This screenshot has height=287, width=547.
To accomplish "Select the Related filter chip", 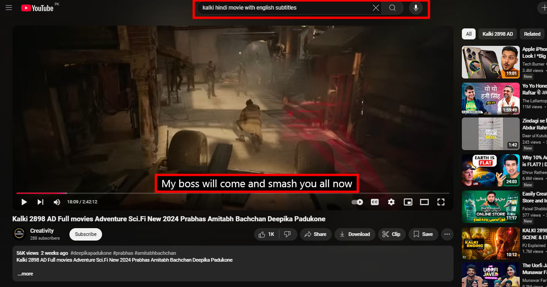I will [x=532, y=34].
